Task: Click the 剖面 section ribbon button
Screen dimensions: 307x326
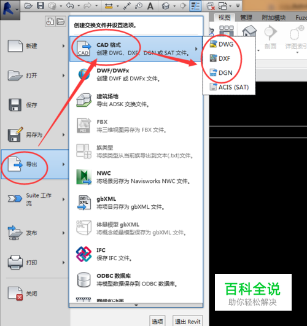Action: 270,37
